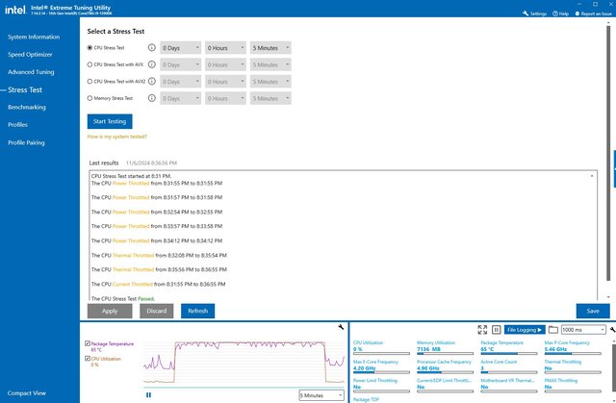Viewport: 616px width, 403px height.
Task: Click info icon beside Memory Stress Test
Action: (152, 97)
